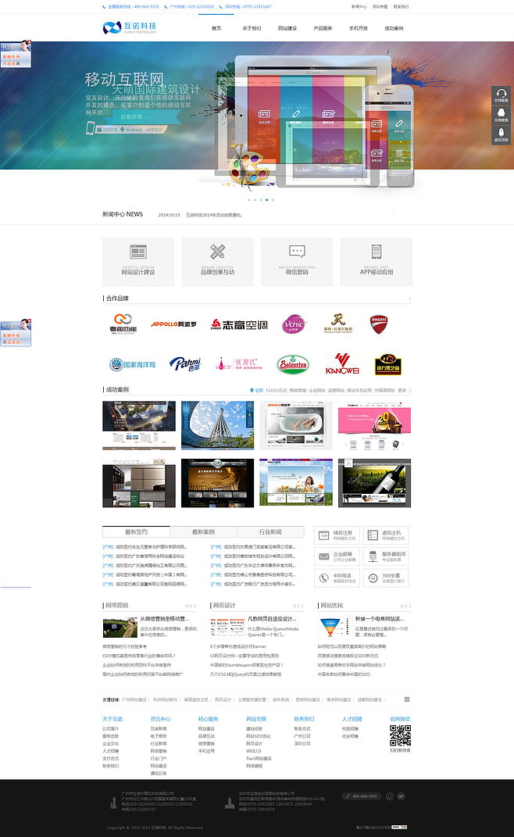Open 网站设计建设 service icon tile
Screen dimensions: 514x837
click(x=138, y=262)
